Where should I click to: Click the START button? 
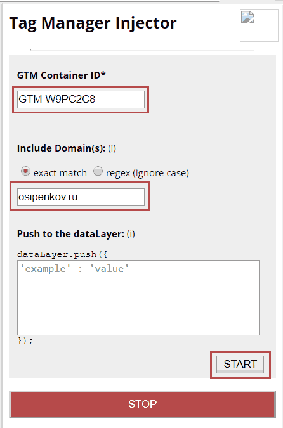(x=240, y=364)
